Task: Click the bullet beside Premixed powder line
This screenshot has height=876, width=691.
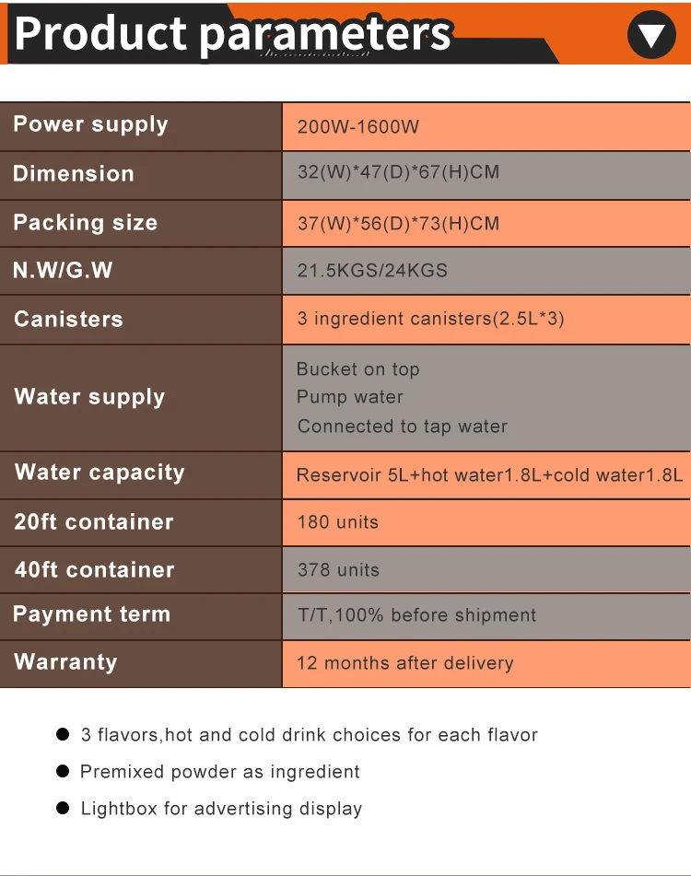Action: (x=63, y=771)
